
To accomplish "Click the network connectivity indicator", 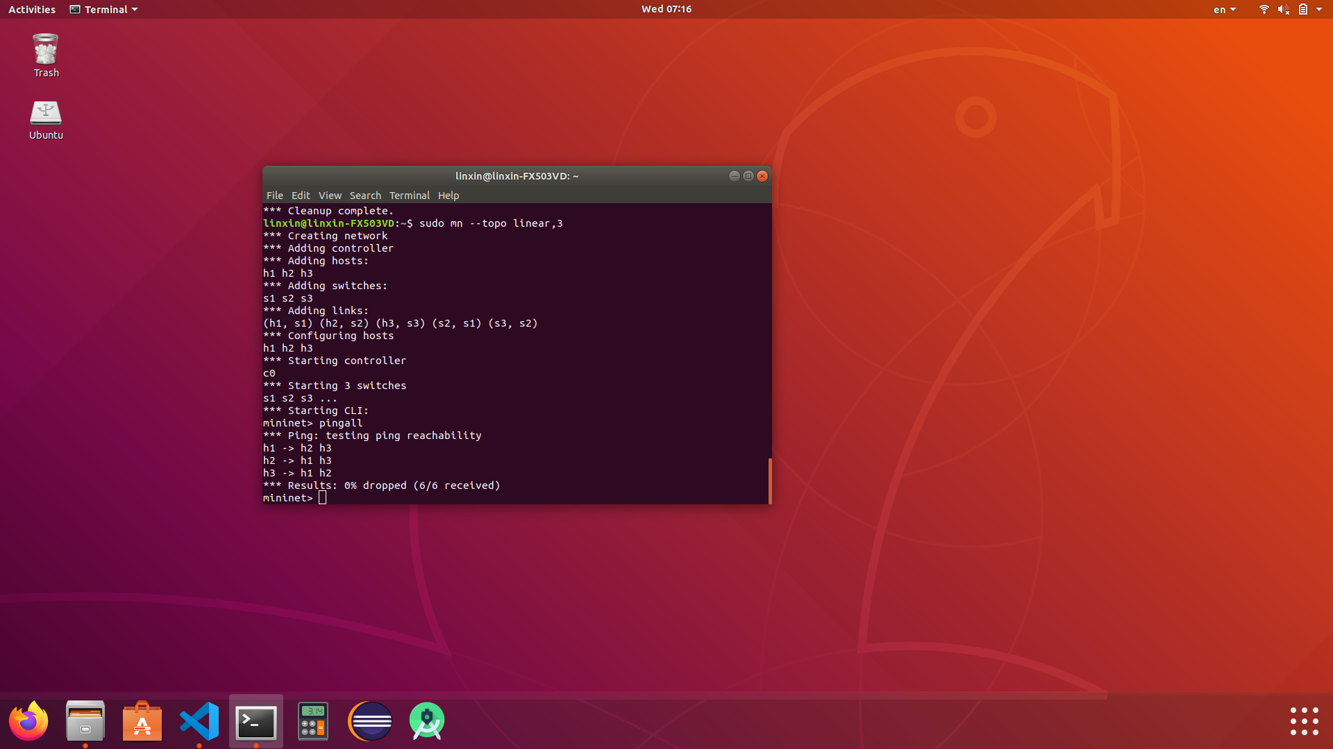I will (x=1264, y=9).
